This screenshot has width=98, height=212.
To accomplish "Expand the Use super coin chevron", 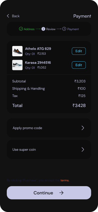I will click(83, 149).
